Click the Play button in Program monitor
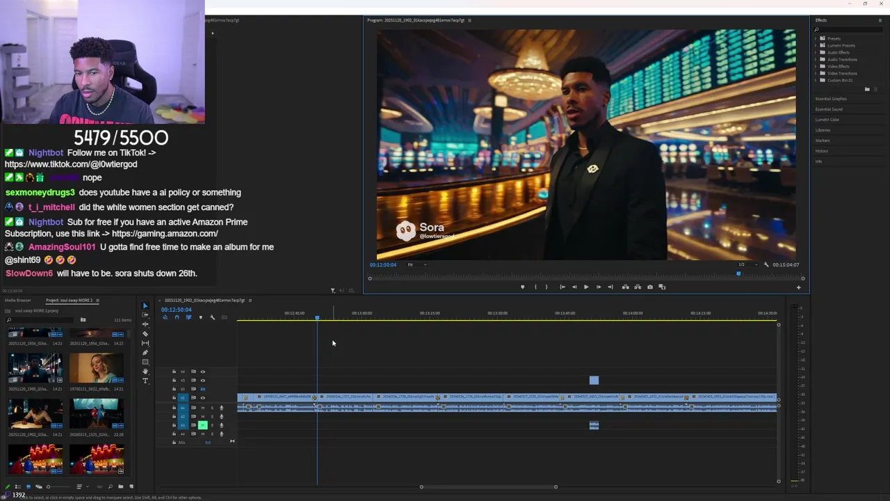890x501 pixels. tap(586, 287)
